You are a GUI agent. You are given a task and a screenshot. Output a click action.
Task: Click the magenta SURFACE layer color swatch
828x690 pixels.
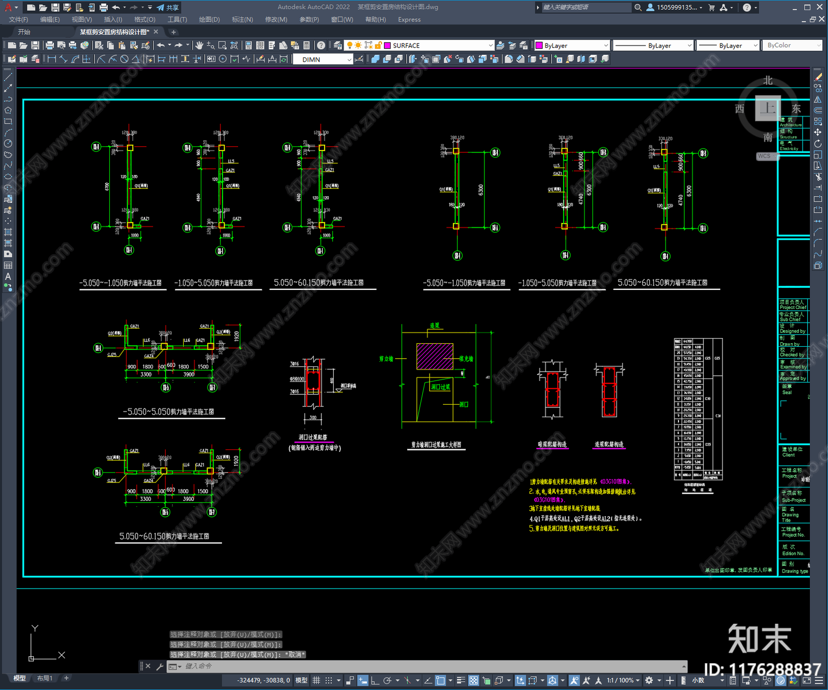(x=387, y=46)
